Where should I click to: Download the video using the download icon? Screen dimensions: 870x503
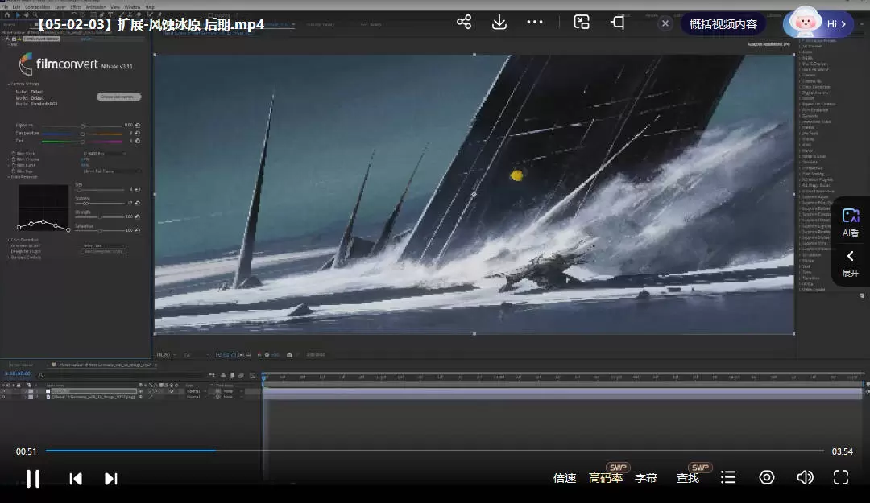point(499,23)
